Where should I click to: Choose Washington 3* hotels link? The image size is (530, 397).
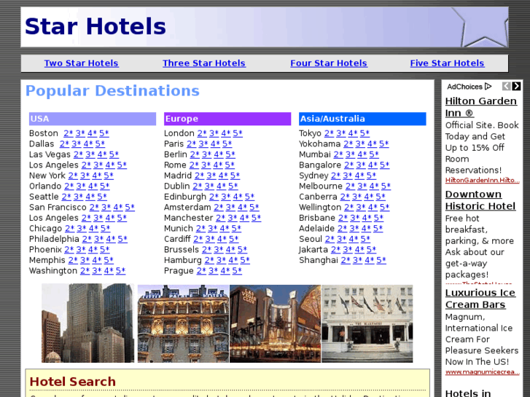click(x=97, y=271)
